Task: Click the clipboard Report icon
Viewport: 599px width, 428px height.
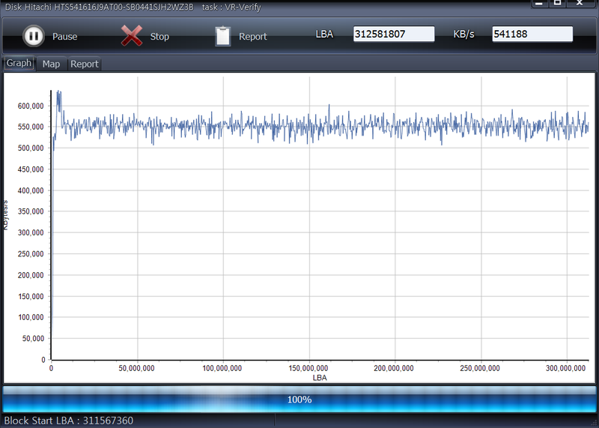Action: (222, 36)
